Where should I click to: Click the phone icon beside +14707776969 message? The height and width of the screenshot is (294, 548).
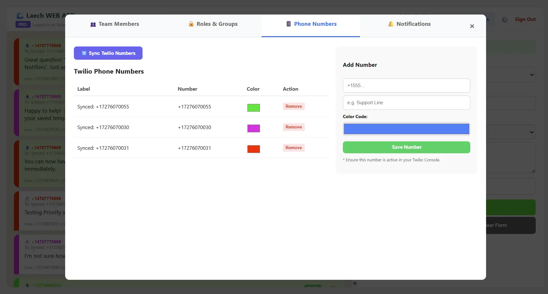(27, 45)
